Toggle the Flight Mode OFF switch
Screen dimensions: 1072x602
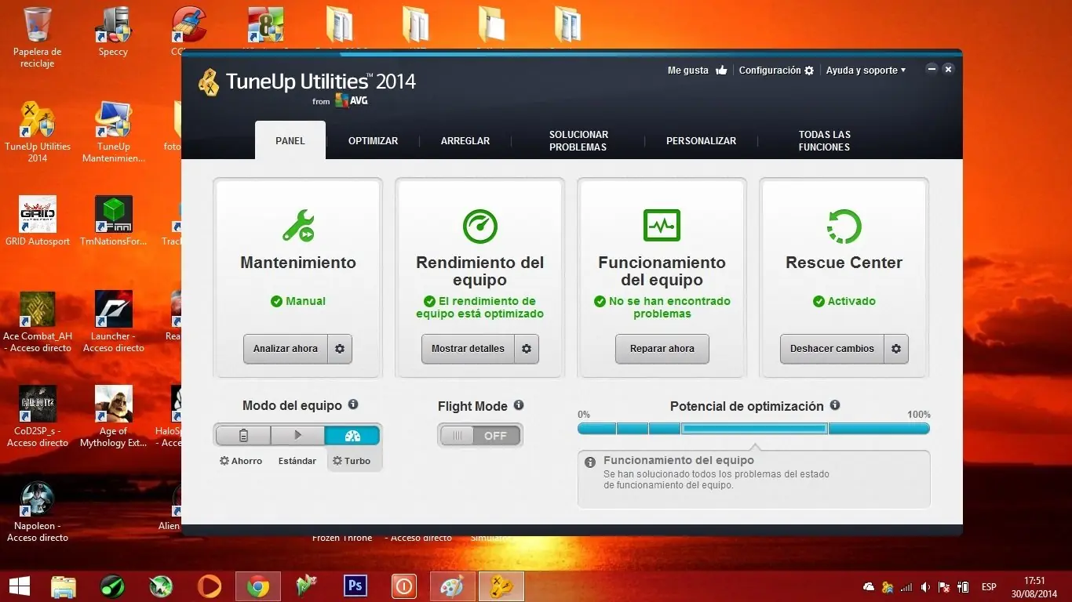[480, 436]
